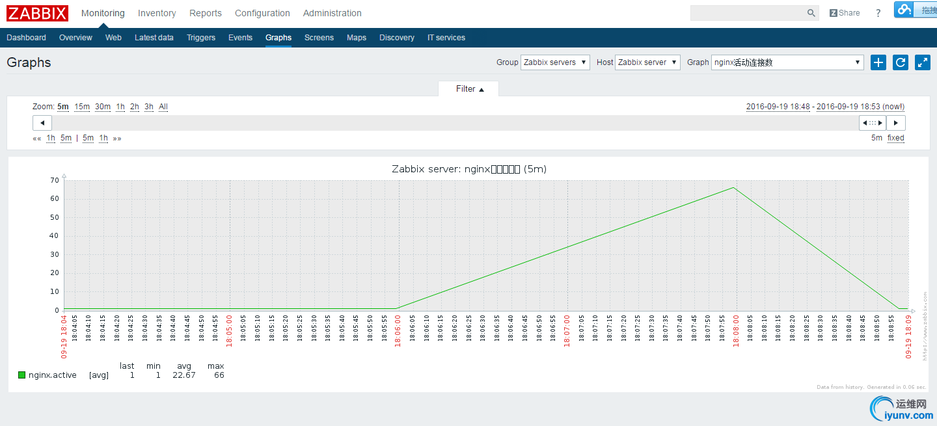Go to Latest data submenu

[154, 38]
